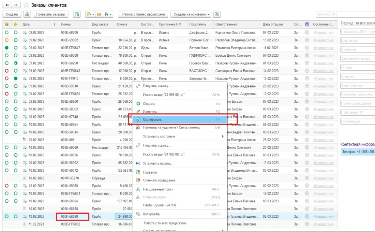This screenshot has width=375, height=232.
Task: Sort by the Дата column header
Action: [39, 24]
